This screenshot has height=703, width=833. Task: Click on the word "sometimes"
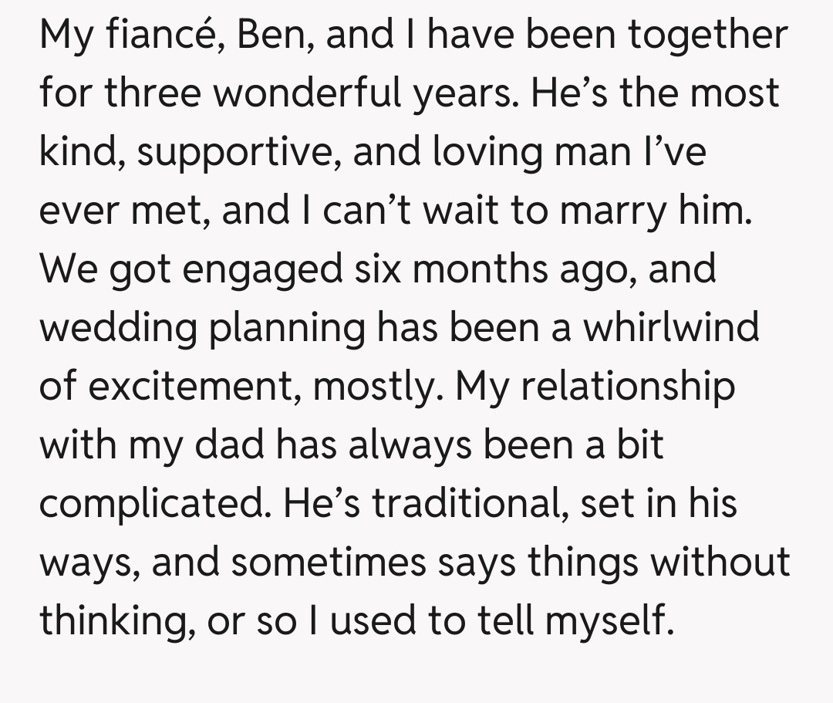(x=328, y=562)
